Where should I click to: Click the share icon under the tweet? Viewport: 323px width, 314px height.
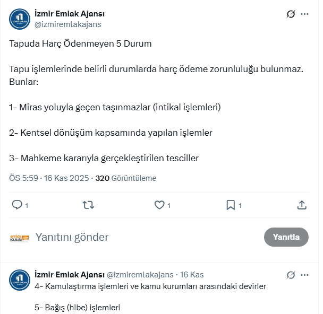pyautogui.click(x=301, y=205)
